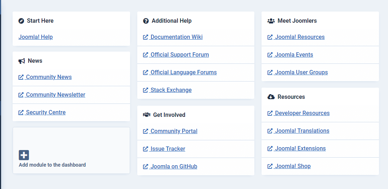The image size is (388, 189).
Task: Click the plus icon to add module
Action: coord(24,155)
